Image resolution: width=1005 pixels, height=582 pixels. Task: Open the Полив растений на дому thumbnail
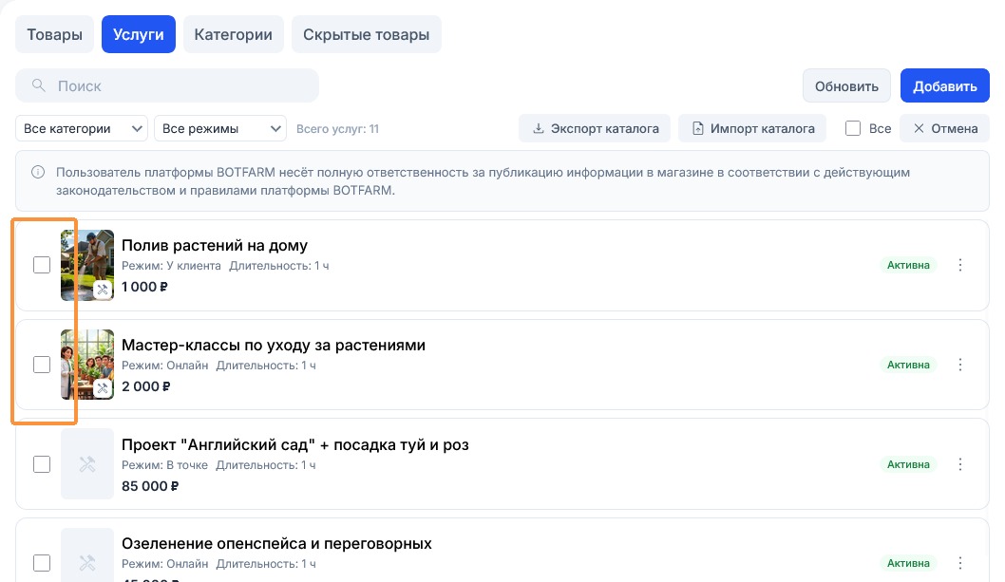pos(87,265)
